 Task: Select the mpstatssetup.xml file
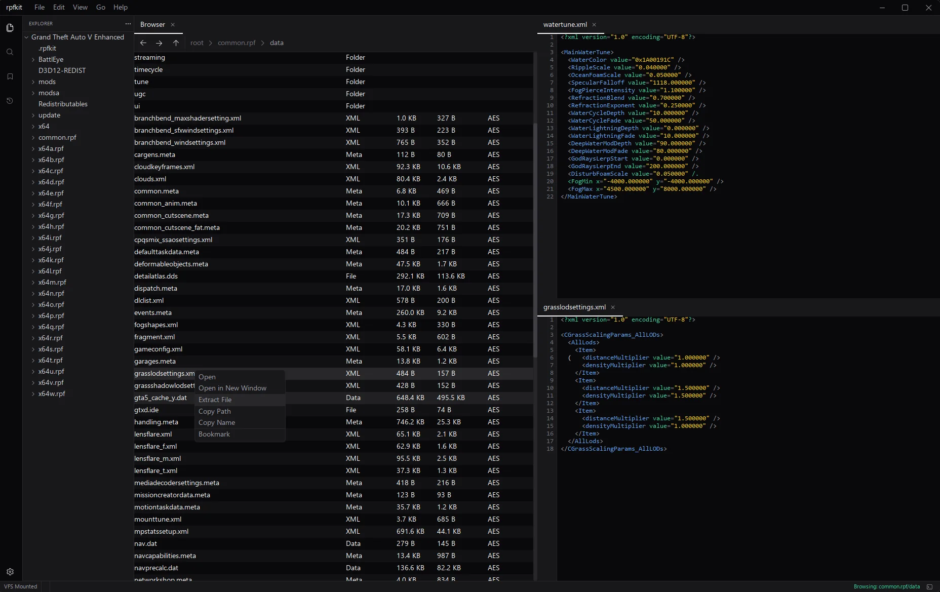[x=333, y=531]
